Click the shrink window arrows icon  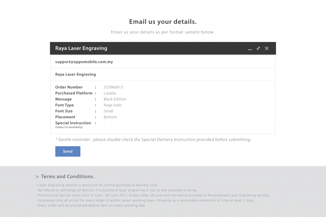click(258, 48)
